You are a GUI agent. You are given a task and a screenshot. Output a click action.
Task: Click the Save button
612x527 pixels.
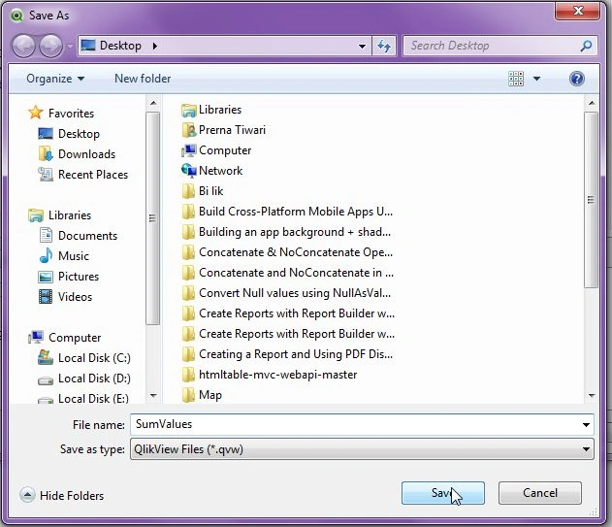pyautogui.click(x=443, y=493)
